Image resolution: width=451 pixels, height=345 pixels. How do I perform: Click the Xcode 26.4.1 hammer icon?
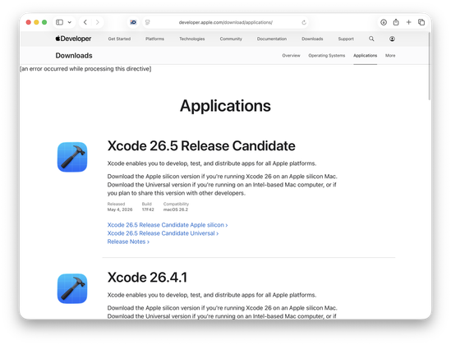(x=72, y=288)
